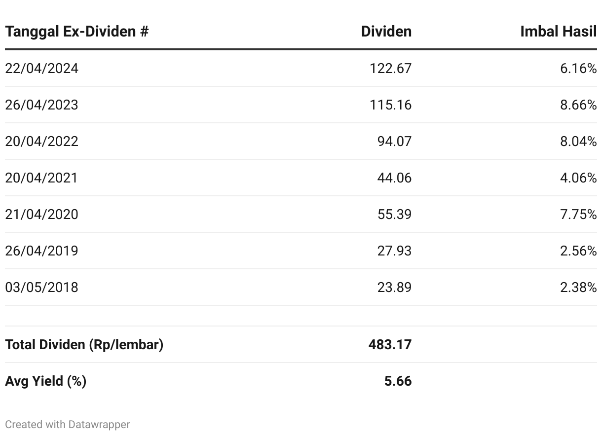Click the 6.16% yield value
The width and height of the screenshot is (602, 436).
pos(578,68)
